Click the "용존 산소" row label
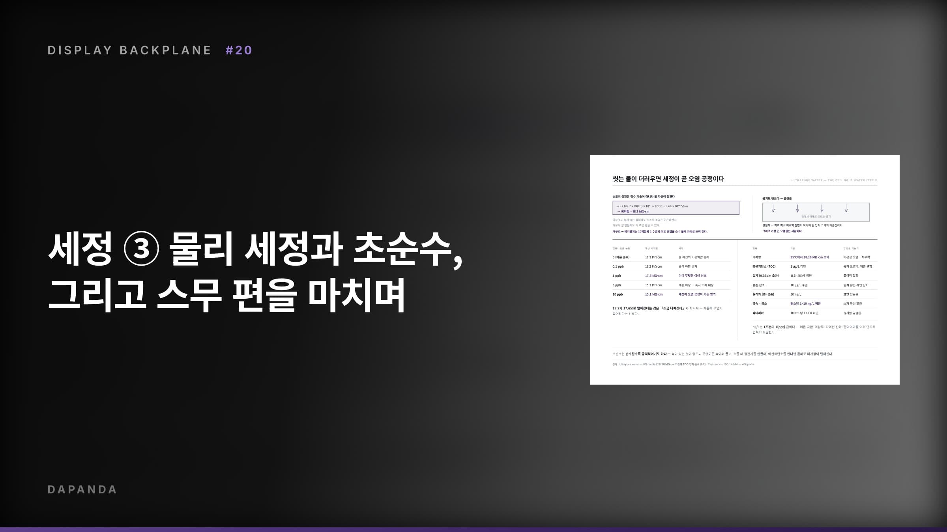 click(x=758, y=285)
